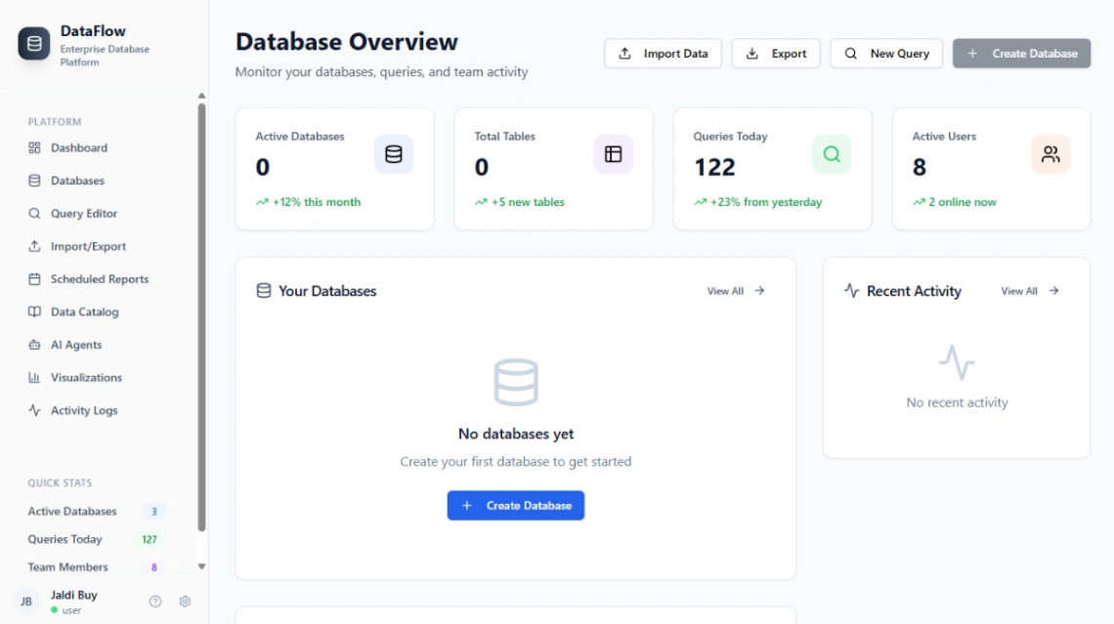1114x624 pixels.
Task: Click the Import/Export upload icon in sidebar
Action: click(x=34, y=246)
